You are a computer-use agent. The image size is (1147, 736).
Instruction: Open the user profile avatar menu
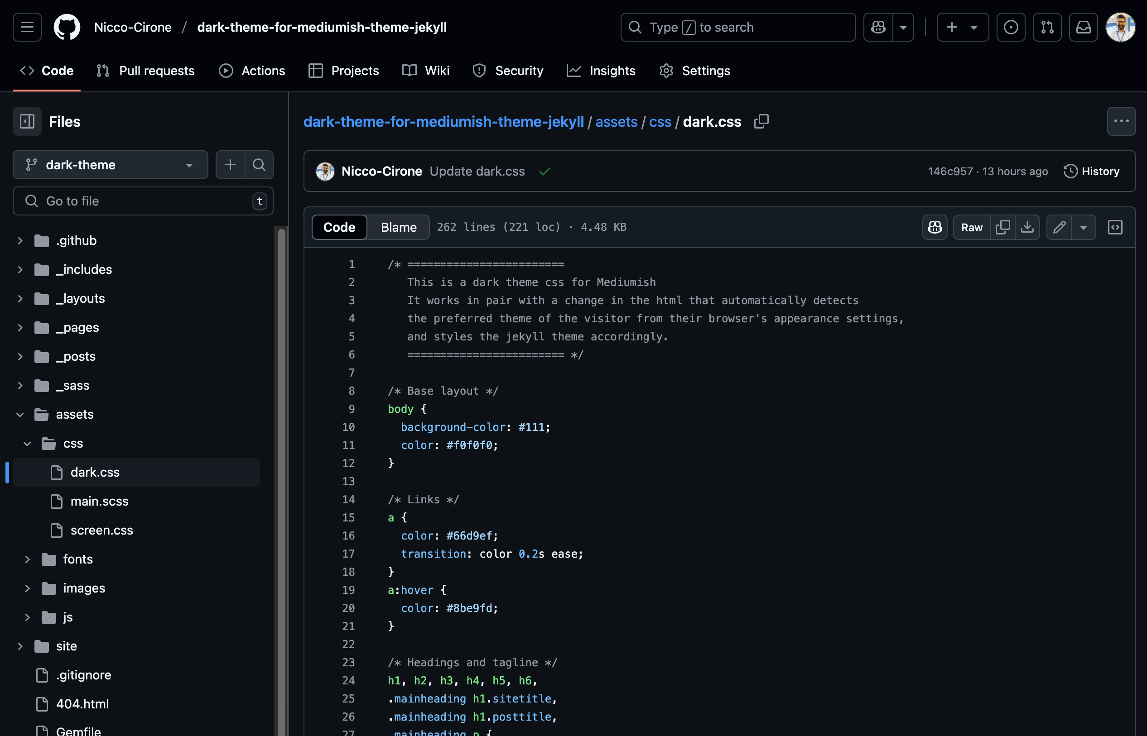[x=1120, y=27]
